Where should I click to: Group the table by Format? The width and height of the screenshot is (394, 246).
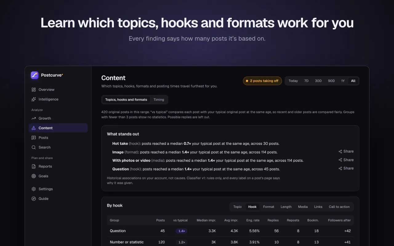[x=269, y=207]
